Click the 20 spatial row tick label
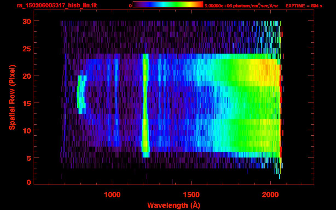Image resolution: width=336 pixels, height=210 pixels. [x=27, y=76]
